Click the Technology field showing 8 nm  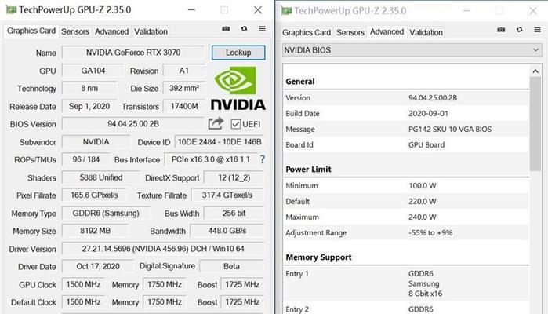[x=89, y=88]
